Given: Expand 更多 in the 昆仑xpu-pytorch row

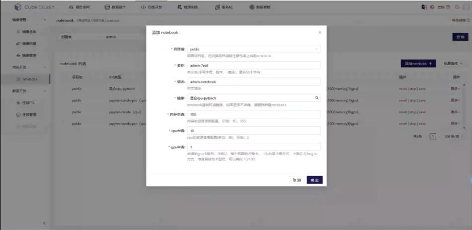Looking at the screenshot, I should pyautogui.click(x=455, y=89).
